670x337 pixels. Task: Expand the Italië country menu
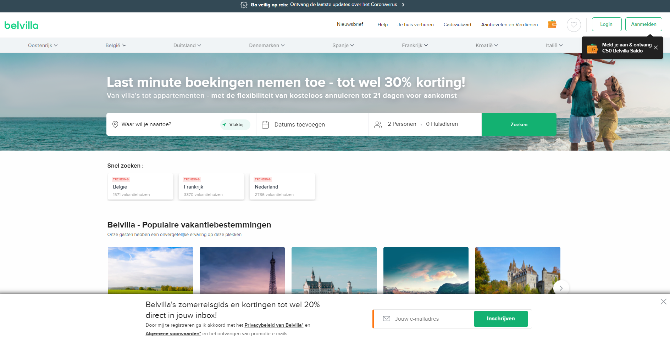tap(554, 45)
